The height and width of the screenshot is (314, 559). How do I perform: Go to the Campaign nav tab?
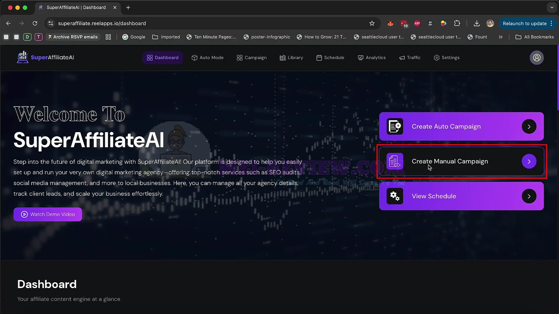pyautogui.click(x=251, y=58)
